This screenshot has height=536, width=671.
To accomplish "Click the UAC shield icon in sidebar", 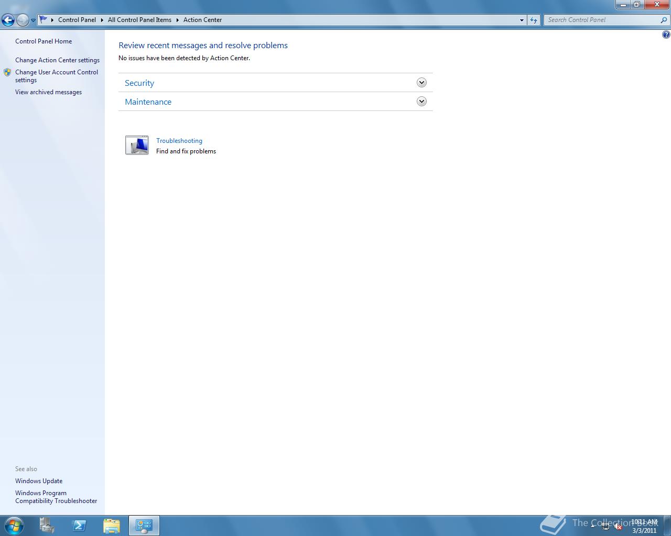I will [7, 72].
